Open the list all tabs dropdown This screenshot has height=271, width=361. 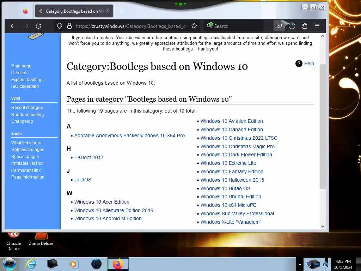coord(280,11)
